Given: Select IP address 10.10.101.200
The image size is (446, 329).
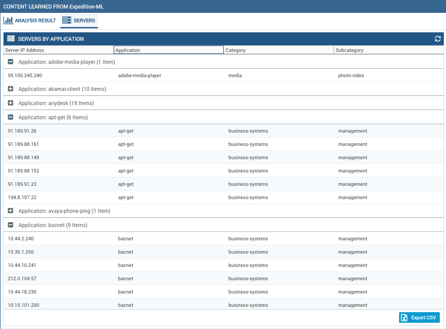Looking at the screenshot, I should pos(23,305).
